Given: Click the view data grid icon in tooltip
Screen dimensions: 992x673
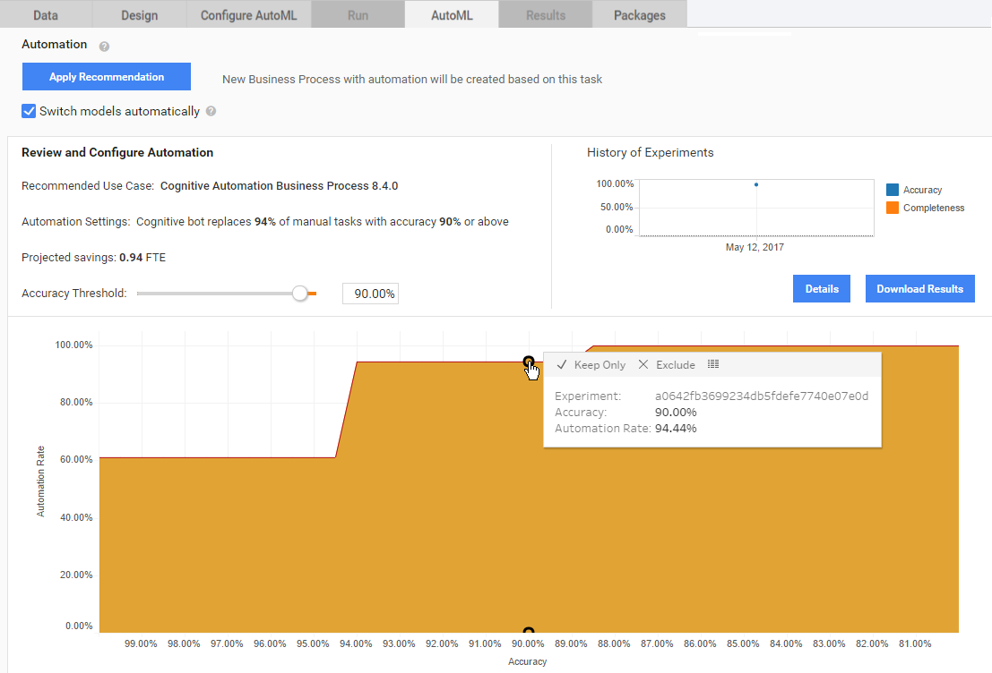Looking at the screenshot, I should click(713, 364).
